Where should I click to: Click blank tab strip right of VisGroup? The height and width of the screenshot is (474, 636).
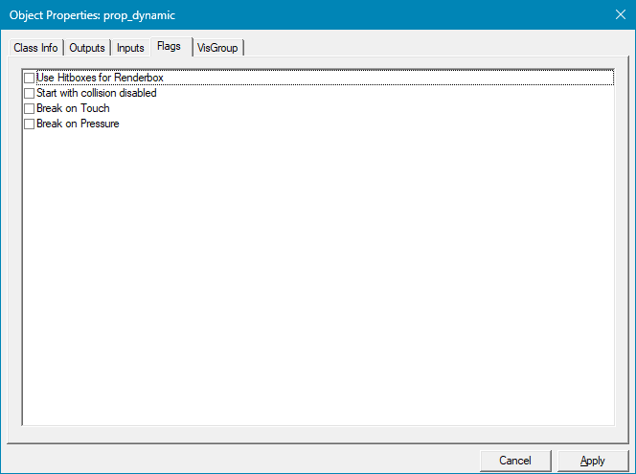[x=431, y=48]
